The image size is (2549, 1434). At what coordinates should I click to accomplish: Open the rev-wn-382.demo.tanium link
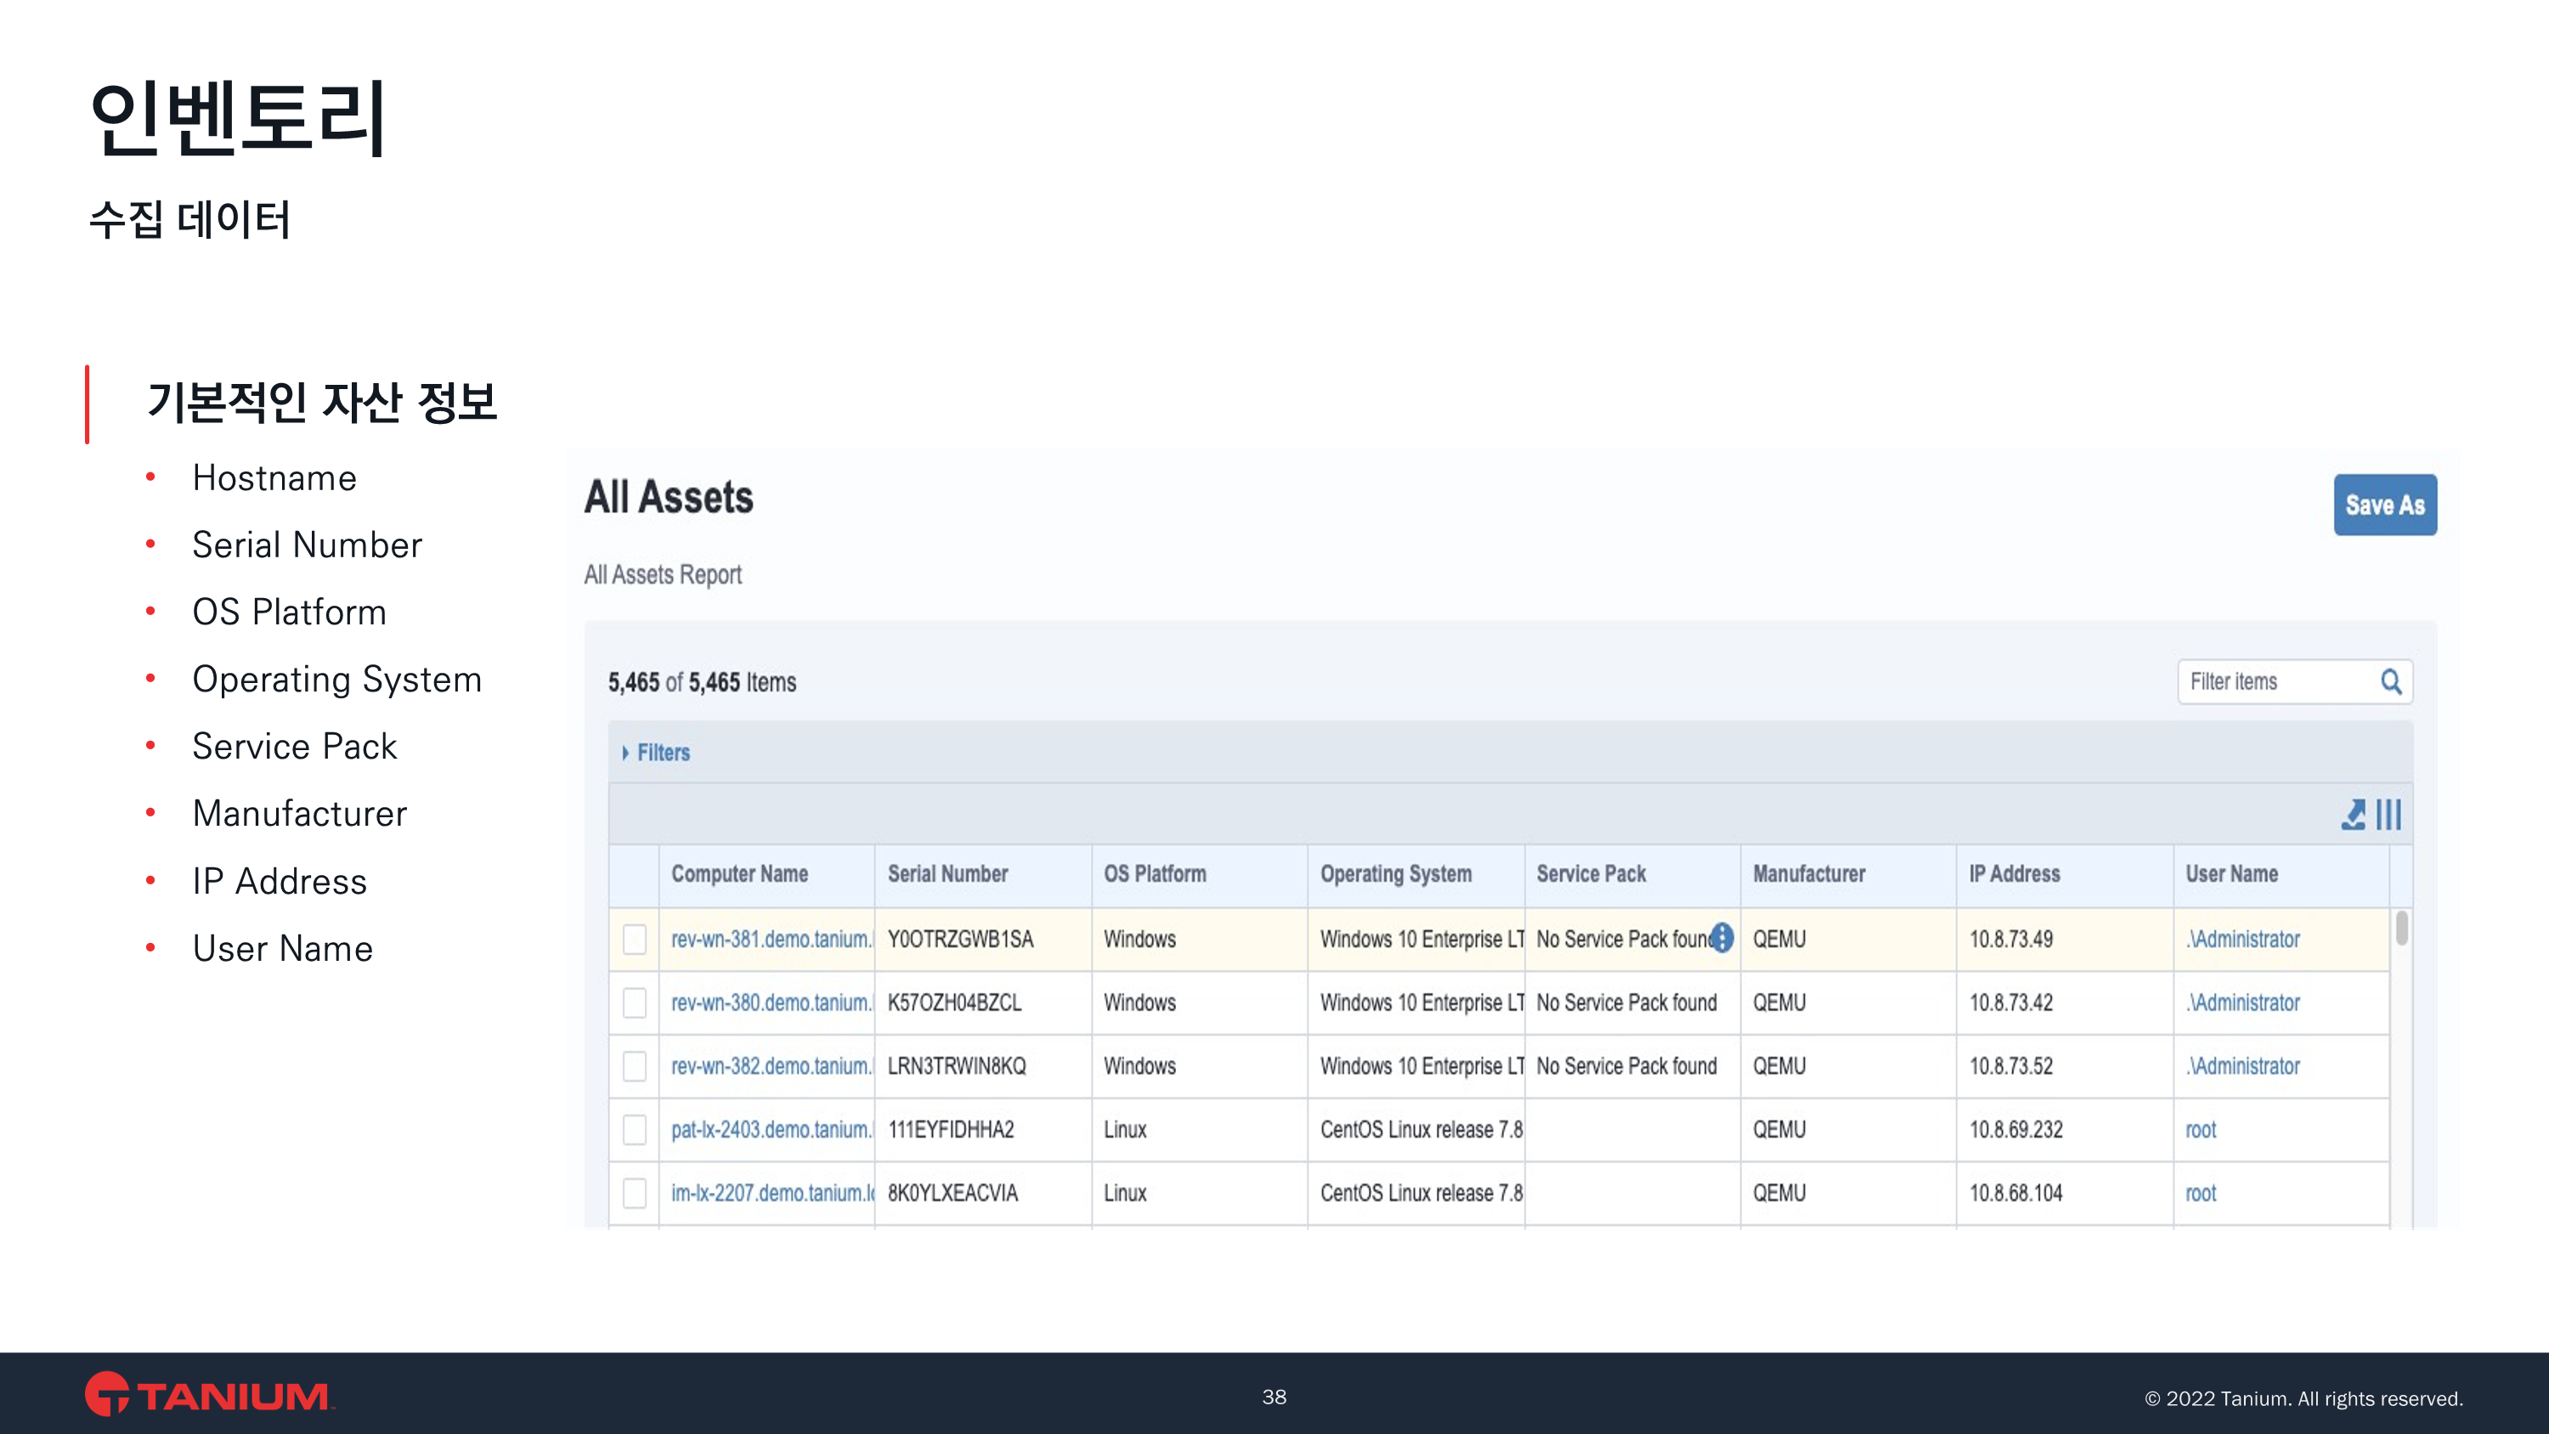[771, 1066]
